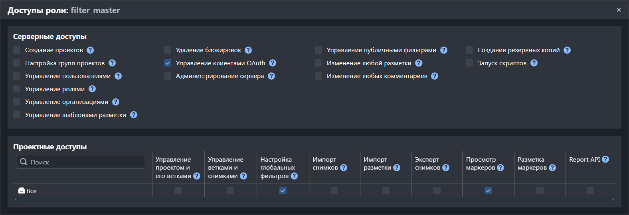Click help icon next to Создание проектов
Viewport: 629px width, 215px height.
[x=90, y=50]
